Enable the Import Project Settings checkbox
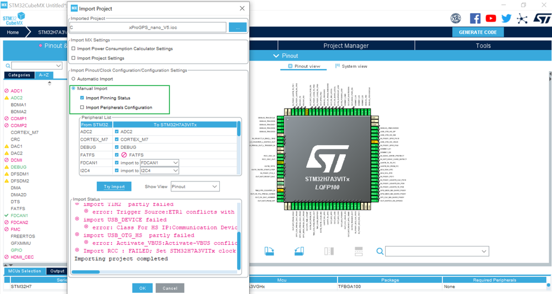 tap(73, 58)
